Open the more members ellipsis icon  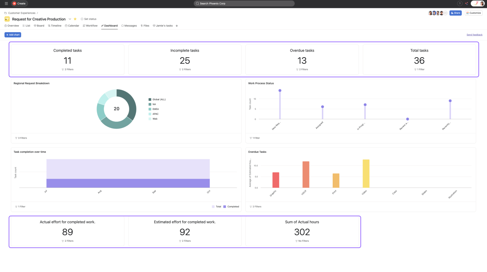tap(445, 13)
